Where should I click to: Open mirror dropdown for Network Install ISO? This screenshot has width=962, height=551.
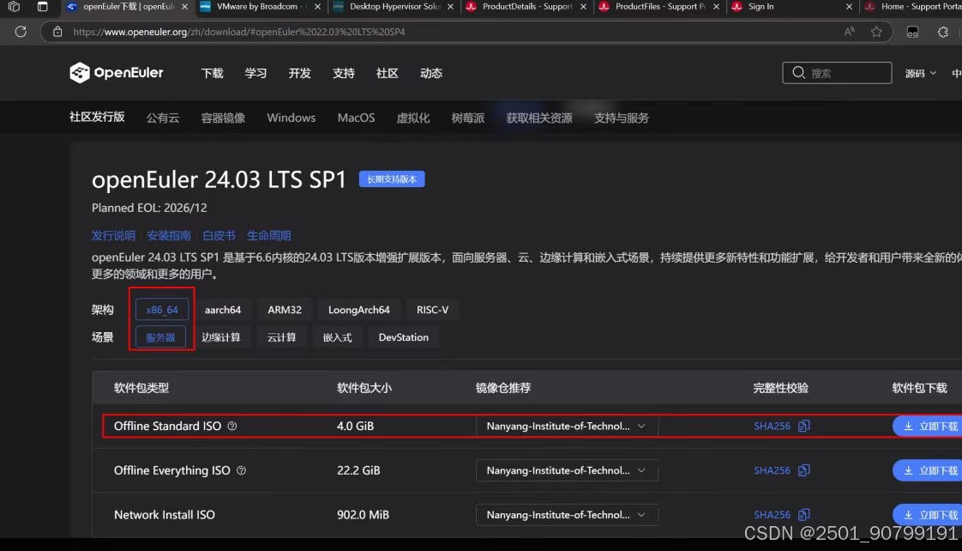566,515
